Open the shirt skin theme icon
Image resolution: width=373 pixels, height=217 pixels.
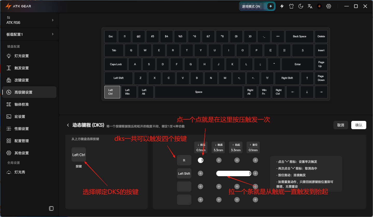click(x=291, y=6)
